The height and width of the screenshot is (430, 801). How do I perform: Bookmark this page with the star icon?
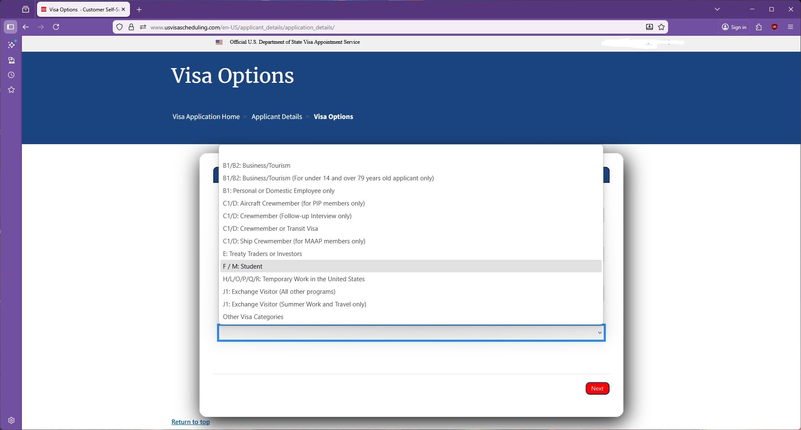(x=661, y=27)
